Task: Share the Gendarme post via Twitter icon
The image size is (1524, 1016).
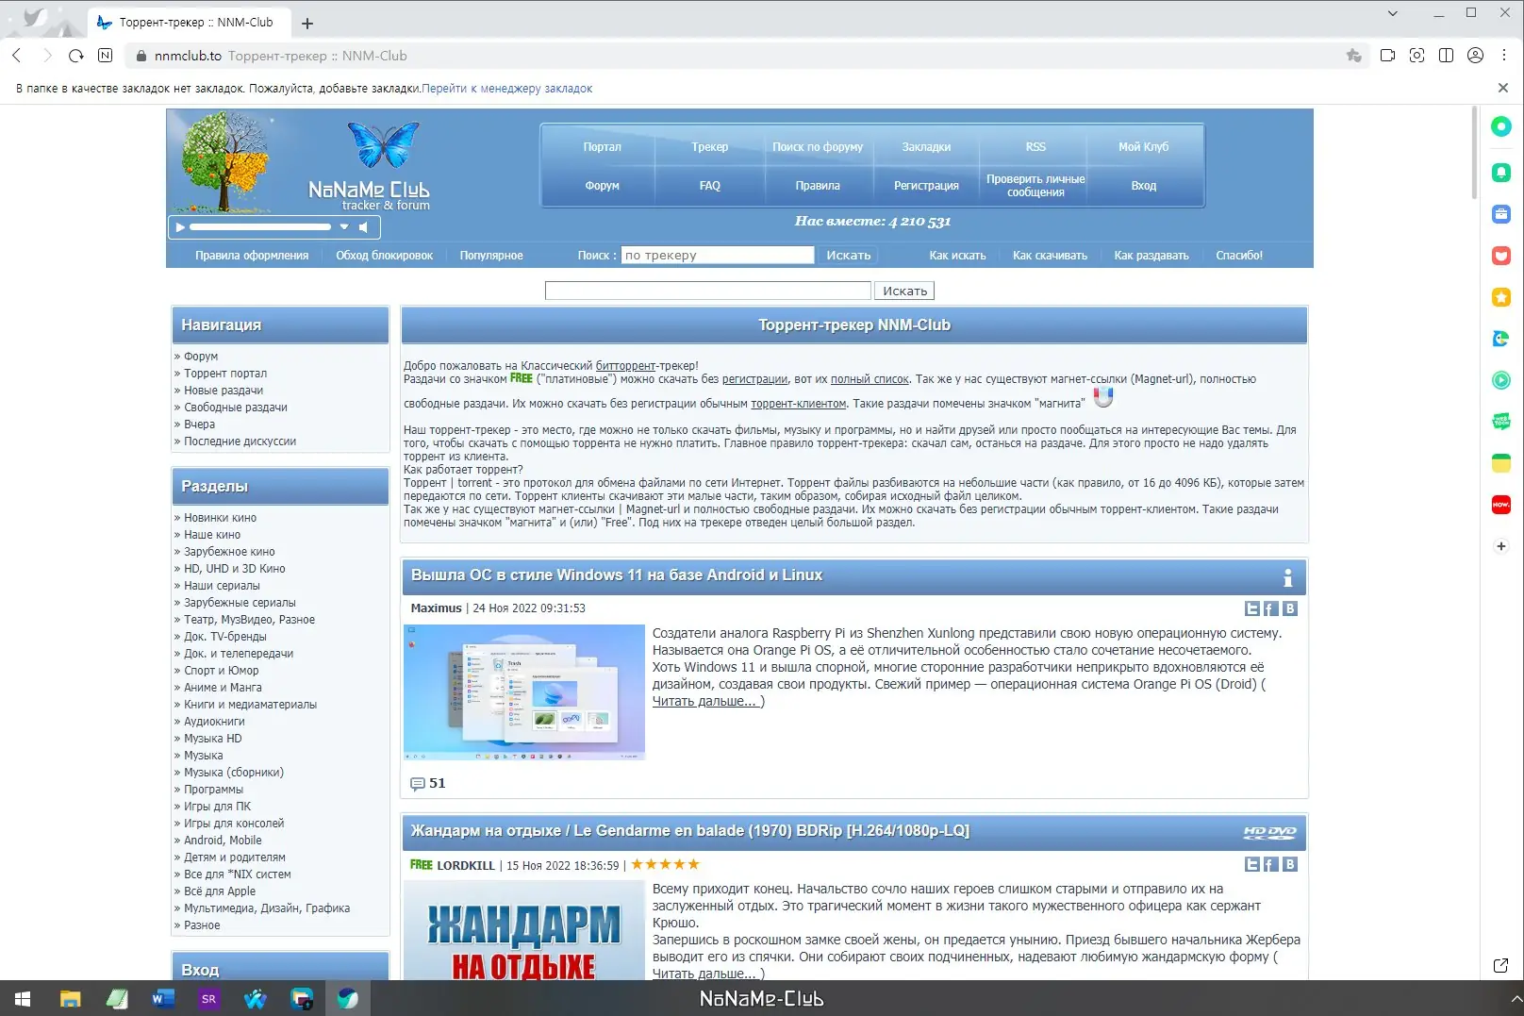Action: click(x=1252, y=863)
